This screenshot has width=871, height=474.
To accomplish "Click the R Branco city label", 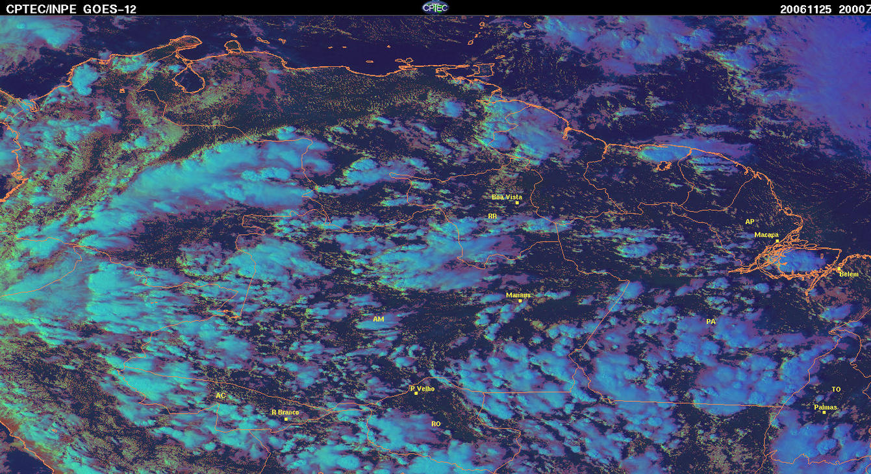I will point(285,412).
